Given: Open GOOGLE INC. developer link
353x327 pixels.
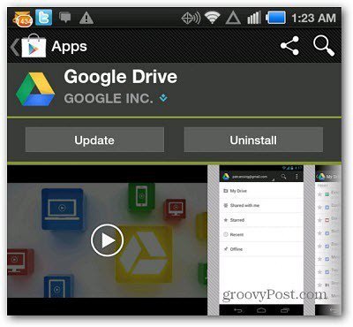Looking at the screenshot, I should [109, 98].
